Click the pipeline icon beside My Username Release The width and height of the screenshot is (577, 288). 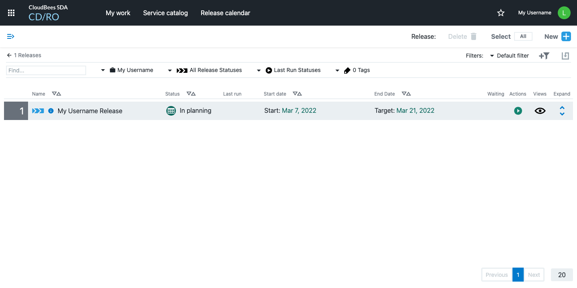point(38,111)
